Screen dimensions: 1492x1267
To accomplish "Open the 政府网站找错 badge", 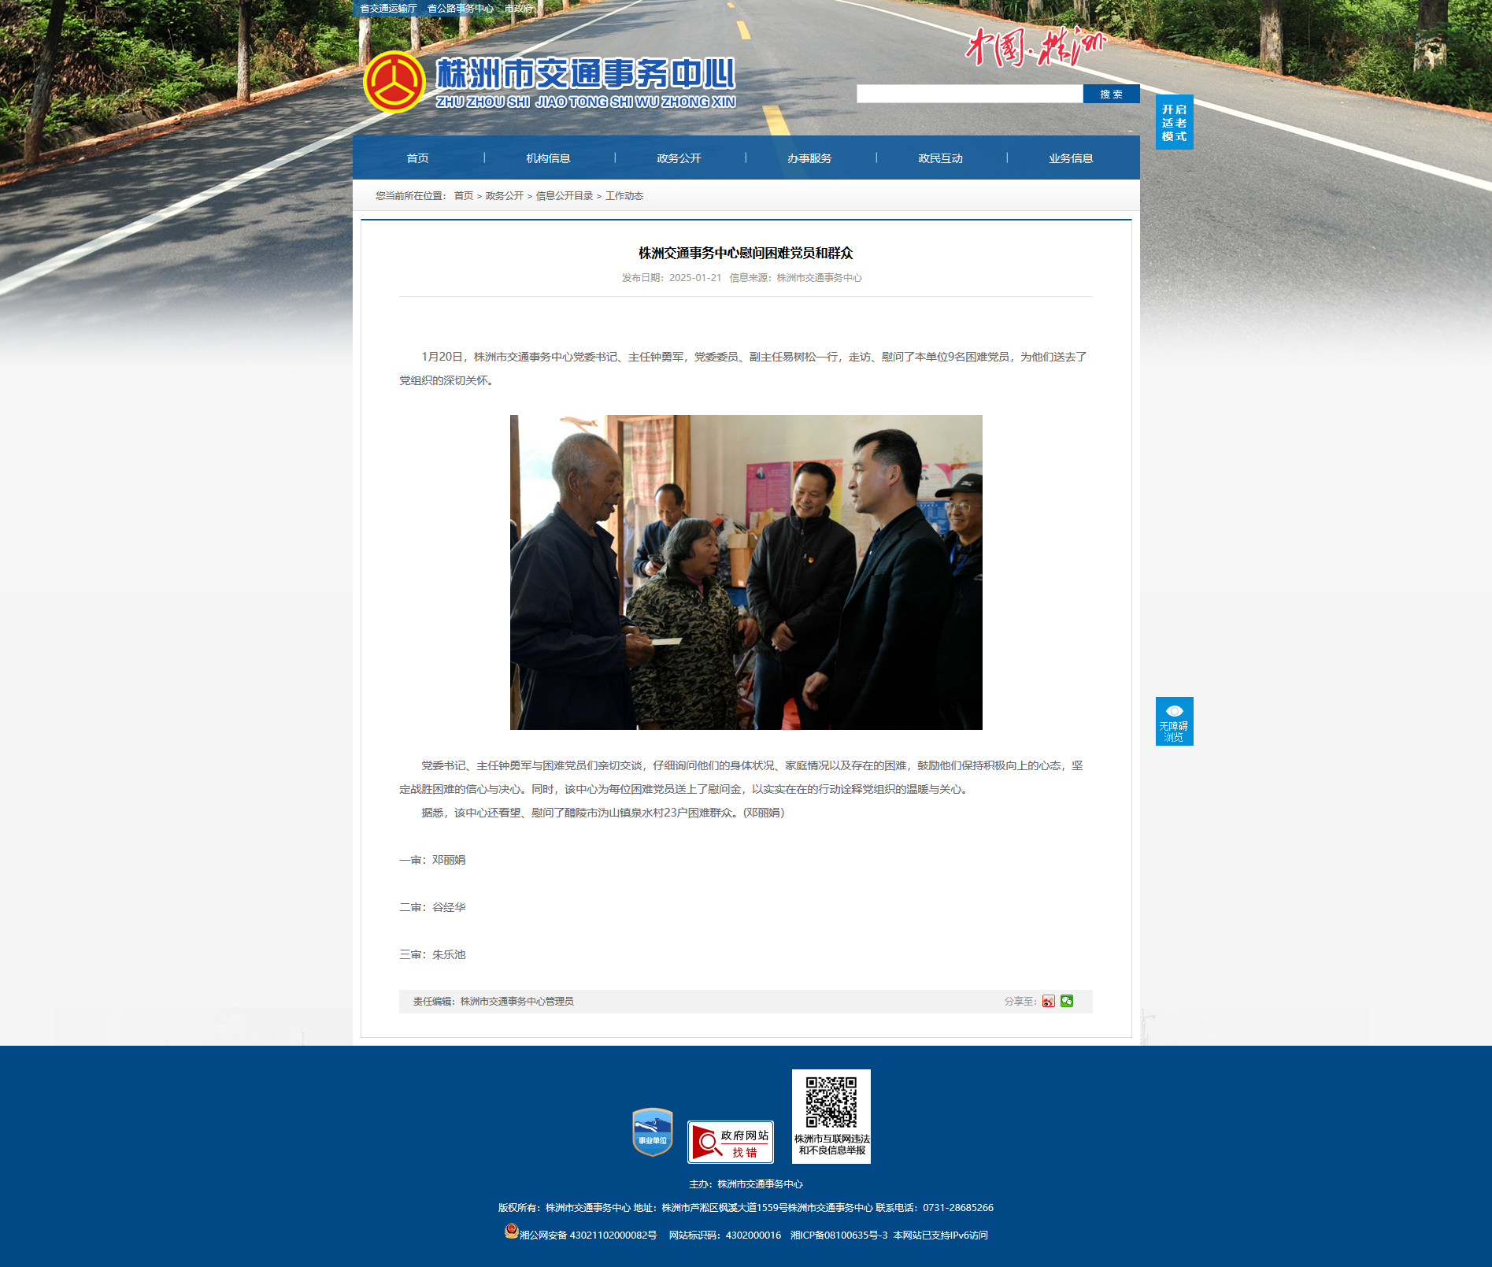I will [731, 1142].
